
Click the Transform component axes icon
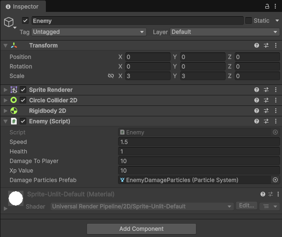click(x=14, y=45)
